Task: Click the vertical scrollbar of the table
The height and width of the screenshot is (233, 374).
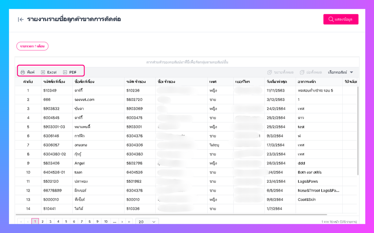Action: (358, 131)
